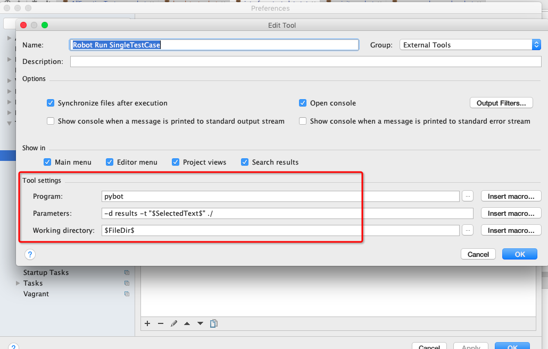Toggle the Open console checkbox
548x349 pixels.
pyautogui.click(x=303, y=103)
